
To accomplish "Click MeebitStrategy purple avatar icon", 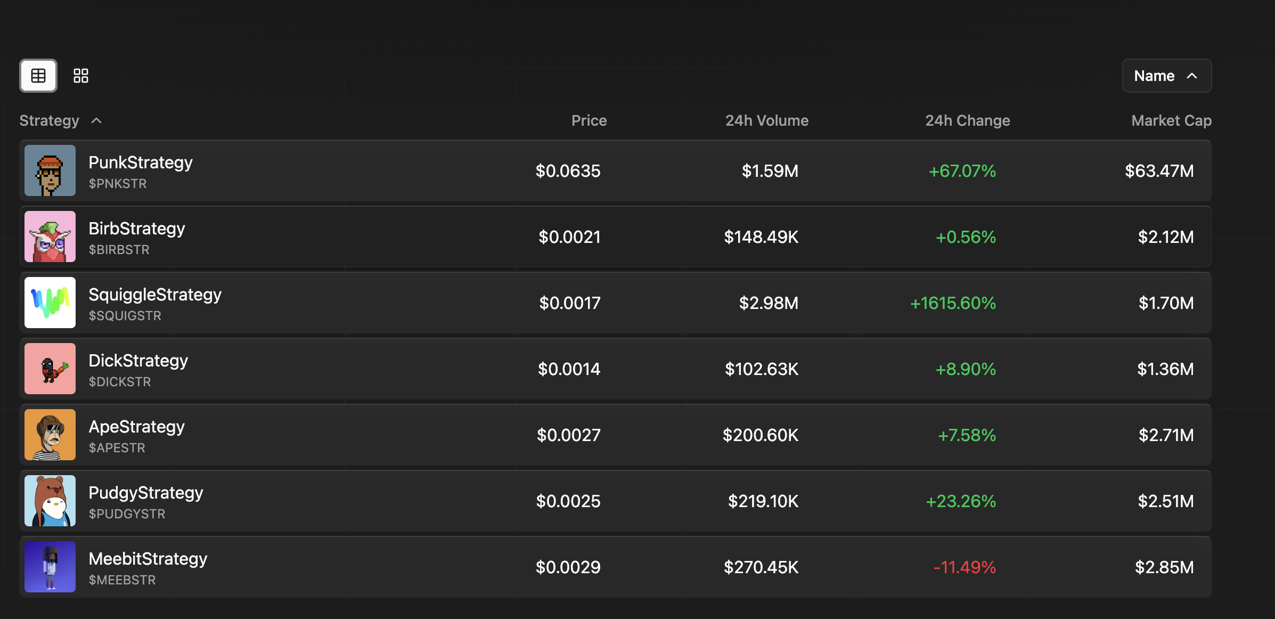I will click(50, 567).
